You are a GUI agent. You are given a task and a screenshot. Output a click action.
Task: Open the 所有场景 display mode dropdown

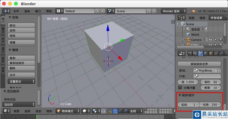pyautogui.click(x=218, y=18)
